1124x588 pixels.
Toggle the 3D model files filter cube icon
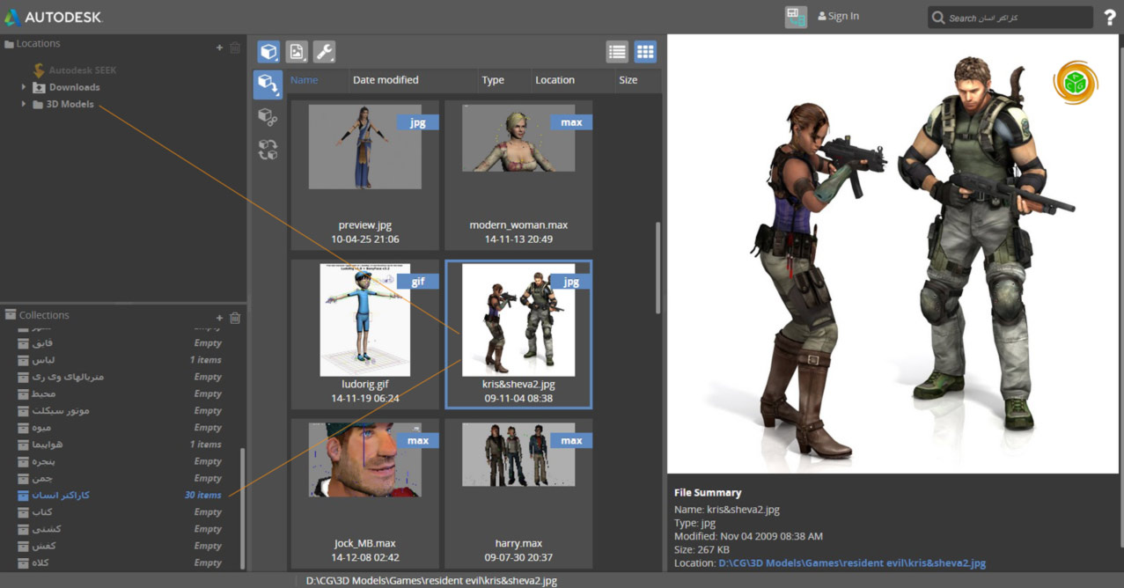[268, 52]
